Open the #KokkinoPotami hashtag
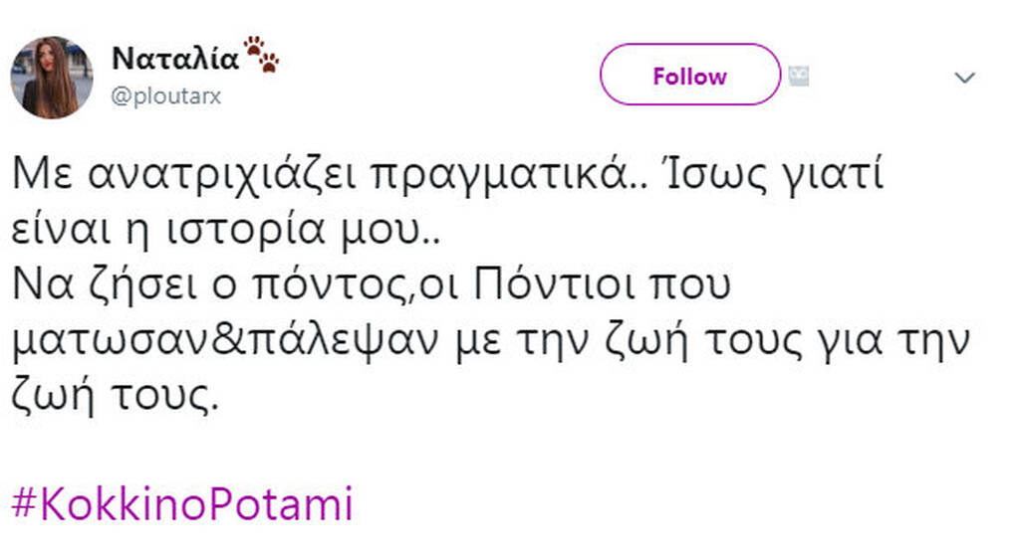1020x558 pixels. click(182, 504)
